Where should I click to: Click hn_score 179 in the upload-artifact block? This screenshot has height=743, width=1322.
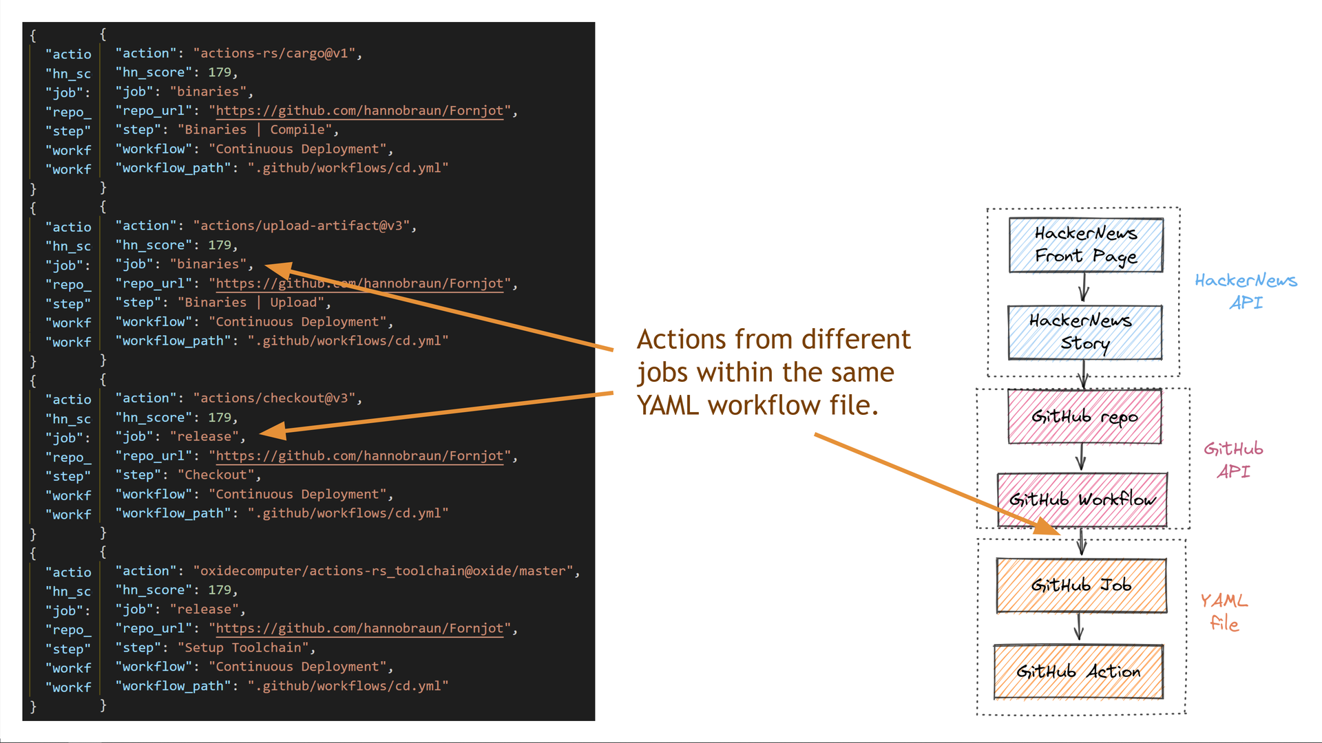(x=176, y=245)
